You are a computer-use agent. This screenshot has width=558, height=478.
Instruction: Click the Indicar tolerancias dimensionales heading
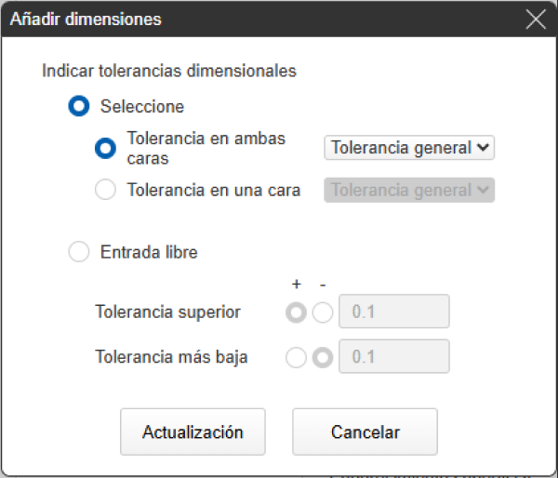coord(169,70)
